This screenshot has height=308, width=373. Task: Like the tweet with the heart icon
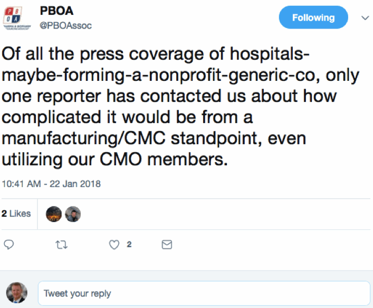tap(112, 245)
